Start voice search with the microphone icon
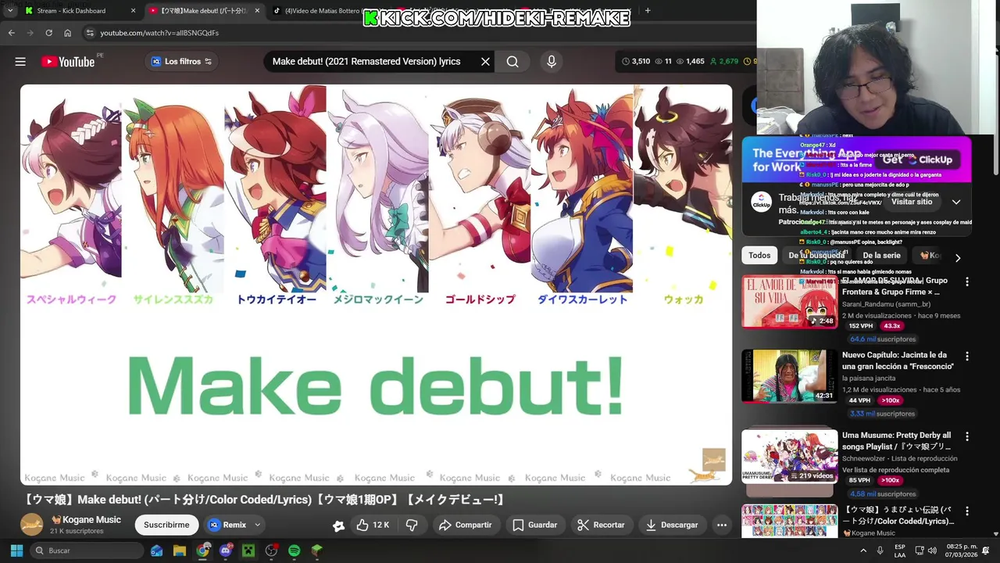The height and width of the screenshot is (563, 1000). pos(552,62)
